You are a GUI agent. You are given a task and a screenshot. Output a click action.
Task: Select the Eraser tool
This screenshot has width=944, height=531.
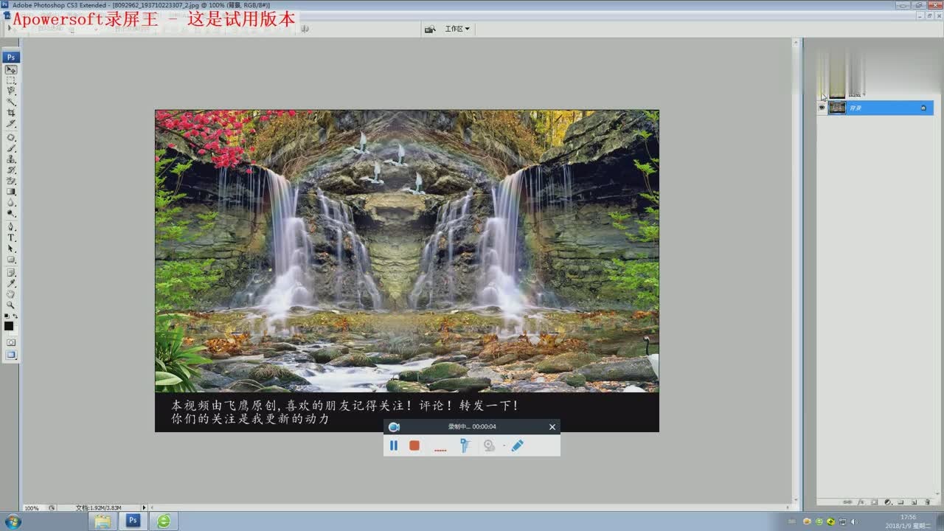click(x=11, y=181)
